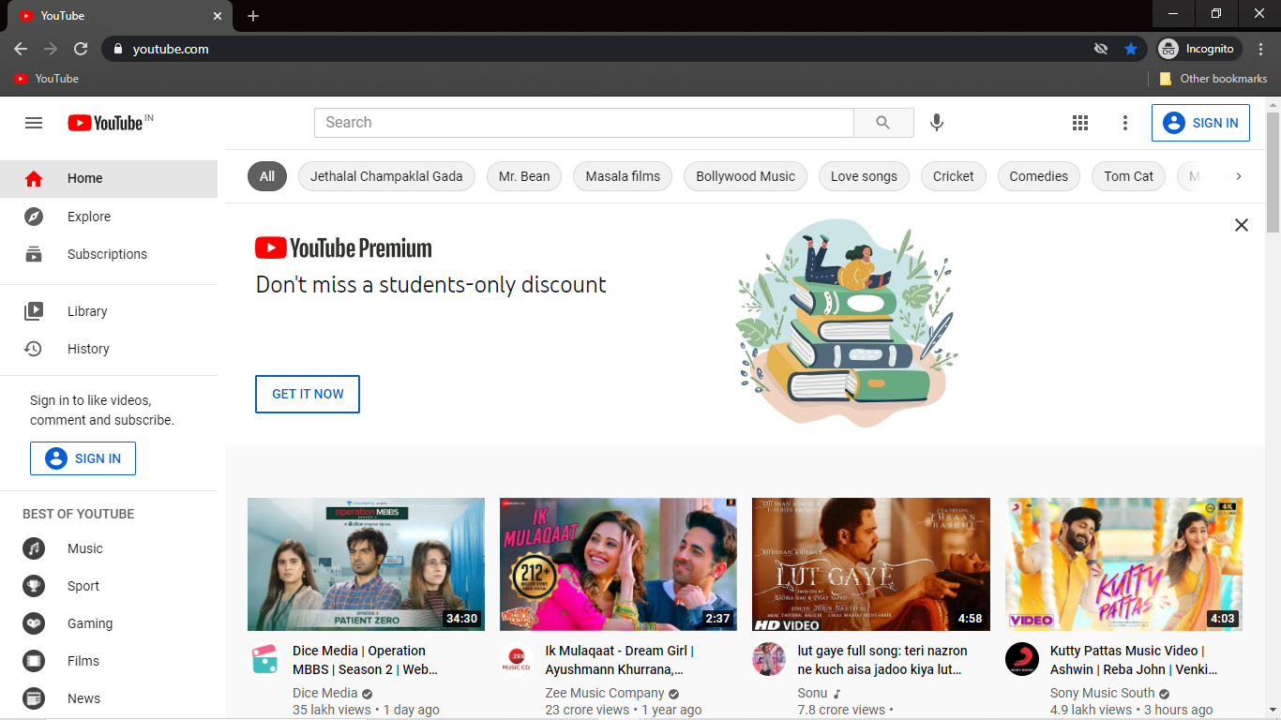Open the Other bookmarks folder
This screenshot has height=720, width=1281.
click(1213, 79)
